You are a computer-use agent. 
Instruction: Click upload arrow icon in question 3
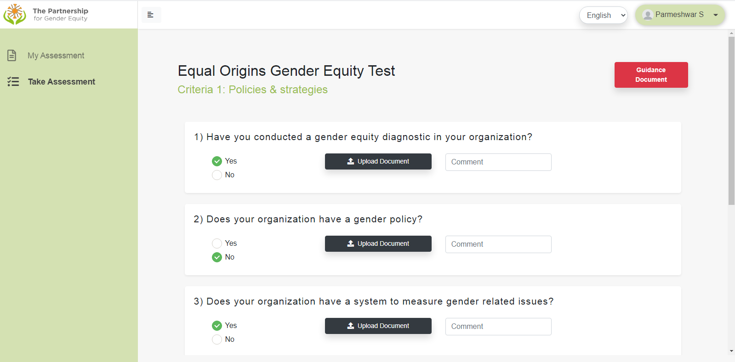coord(351,326)
